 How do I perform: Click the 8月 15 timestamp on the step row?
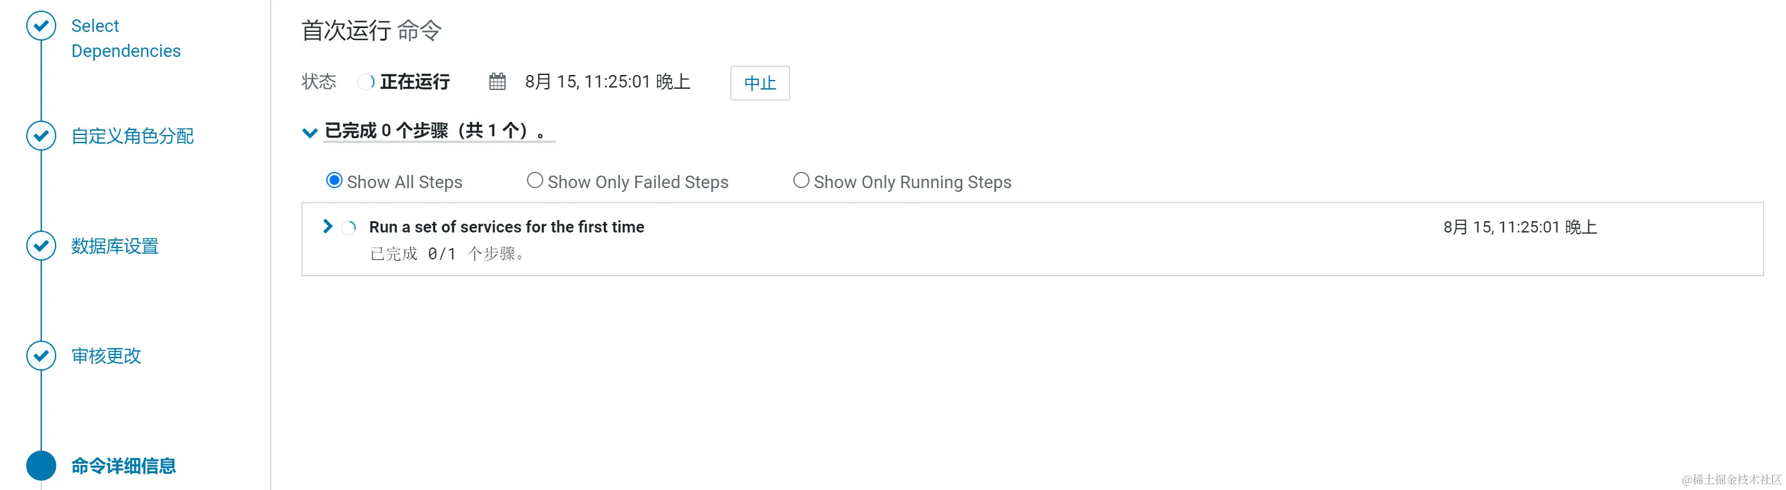[1520, 226]
